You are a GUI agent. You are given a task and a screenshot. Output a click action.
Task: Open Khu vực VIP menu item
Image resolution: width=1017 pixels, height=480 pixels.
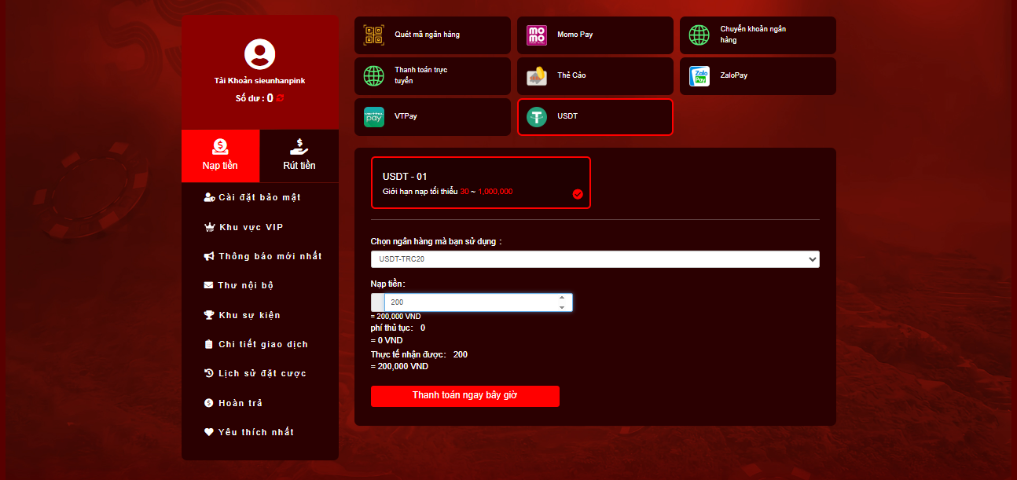[x=251, y=227]
